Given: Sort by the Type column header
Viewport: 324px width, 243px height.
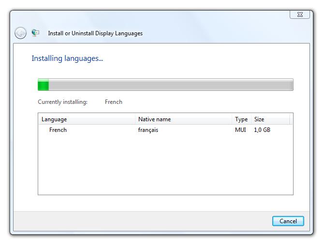Looking at the screenshot, I should click(x=241, y=119).
